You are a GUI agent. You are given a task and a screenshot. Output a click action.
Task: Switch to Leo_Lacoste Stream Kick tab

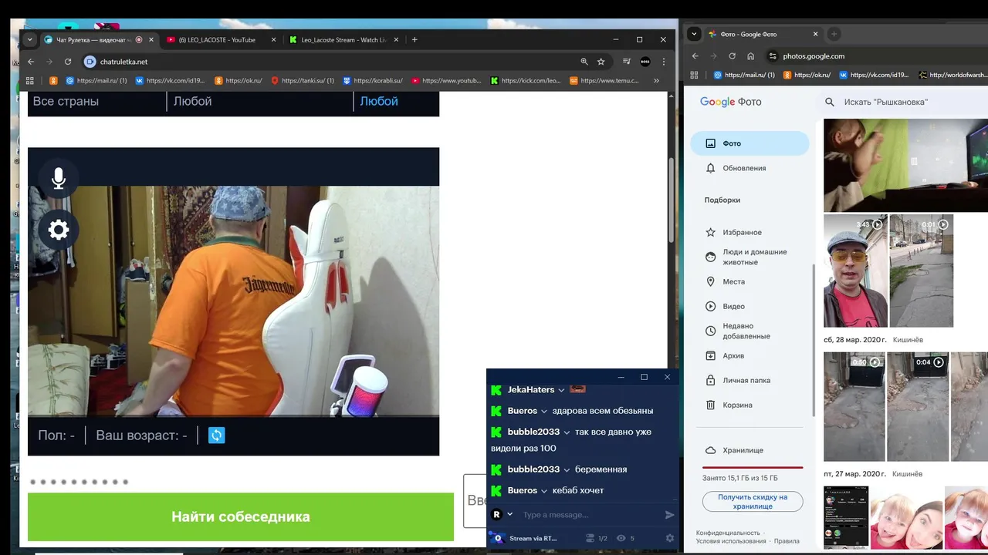coord(344,39)
